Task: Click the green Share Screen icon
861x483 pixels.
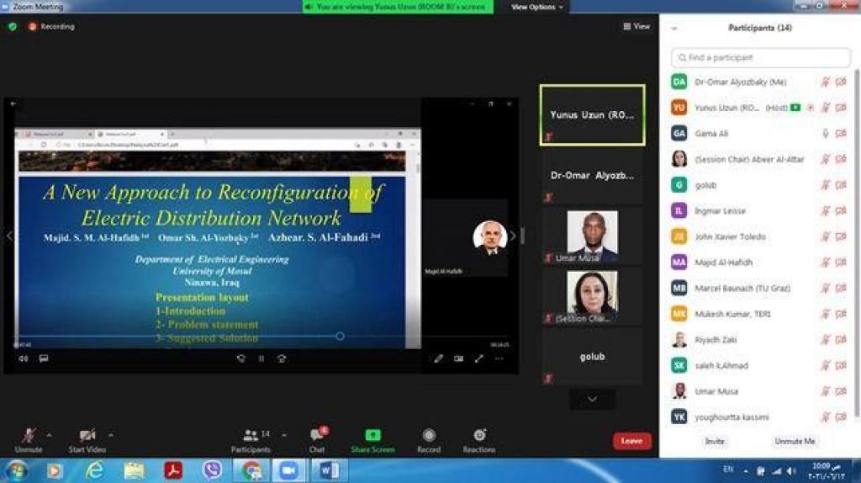Action: [372, 436]
